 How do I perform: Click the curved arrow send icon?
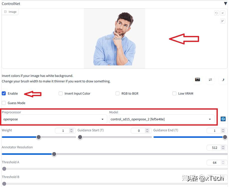[x=223, y=79]
